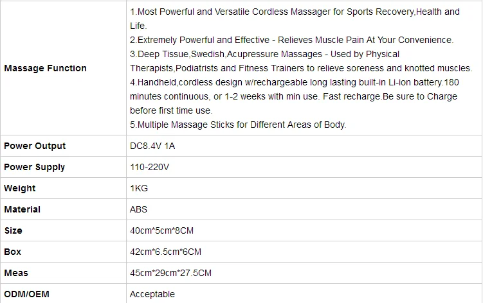Select the Size row label
The width and height of the screenshot is (483, 303).
[13, 230]
